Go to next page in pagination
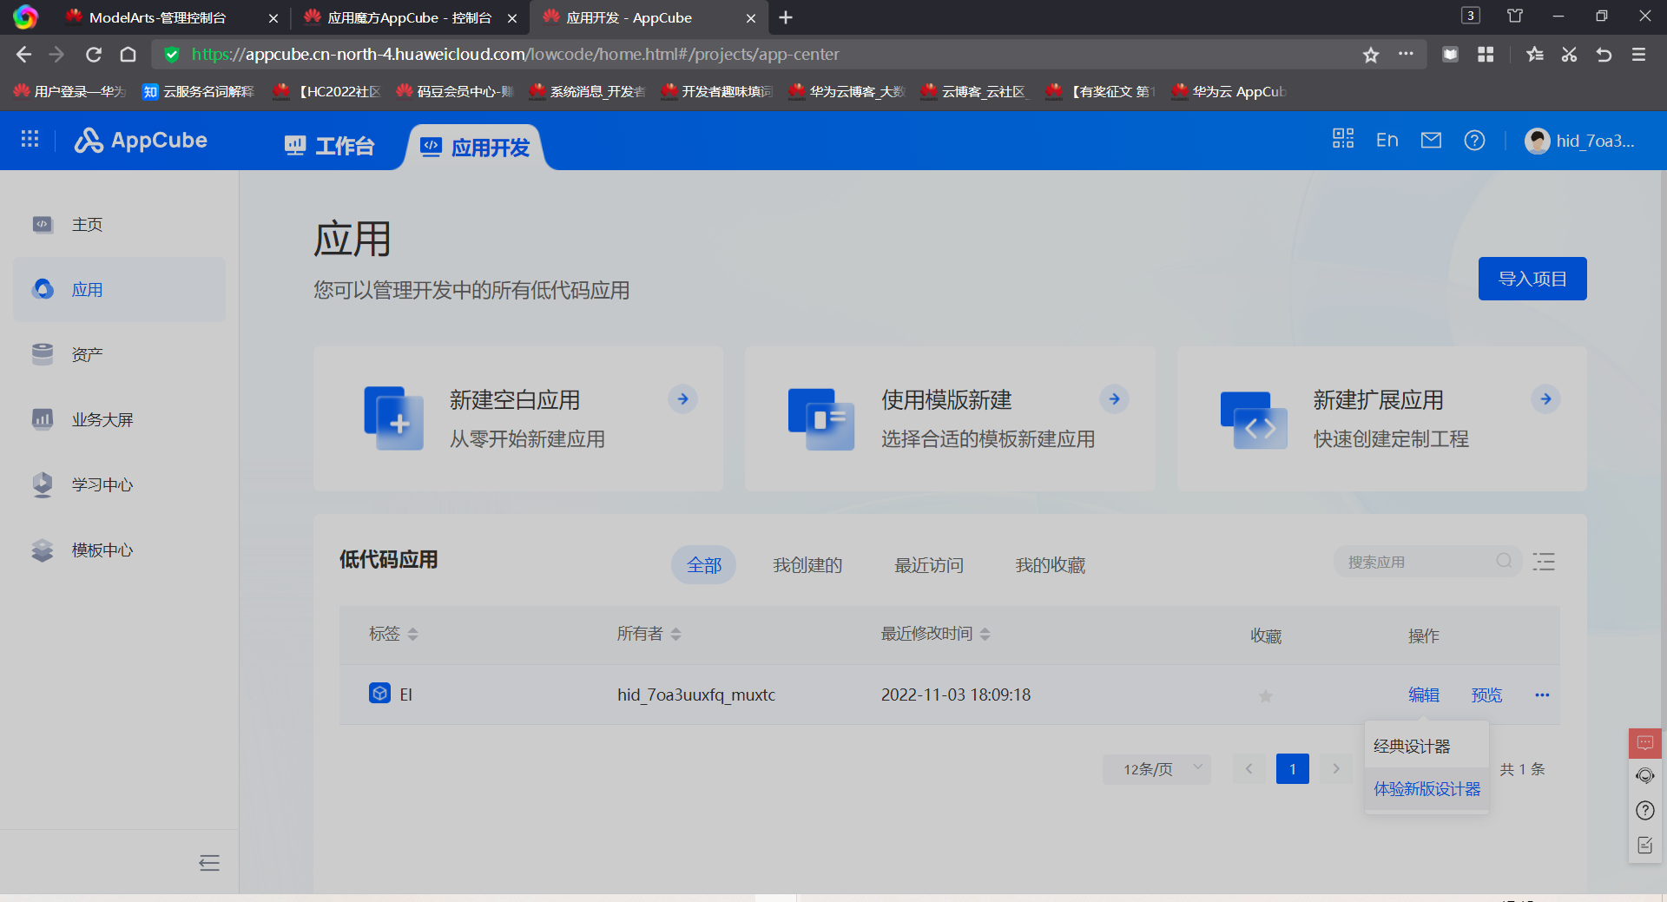 click(1336, 769)
